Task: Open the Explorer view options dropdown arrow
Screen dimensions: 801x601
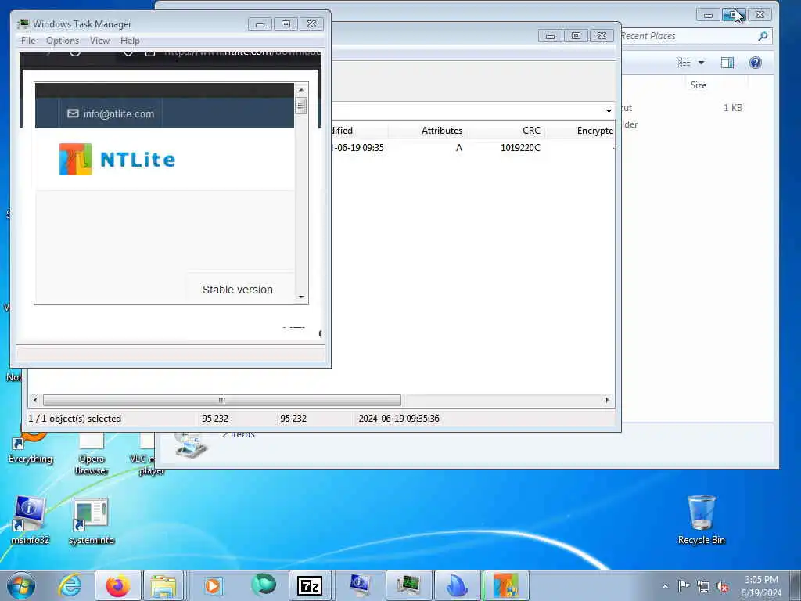Action: click(x=702, y=63)
